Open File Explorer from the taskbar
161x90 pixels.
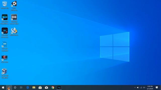[x=34, y=87]
